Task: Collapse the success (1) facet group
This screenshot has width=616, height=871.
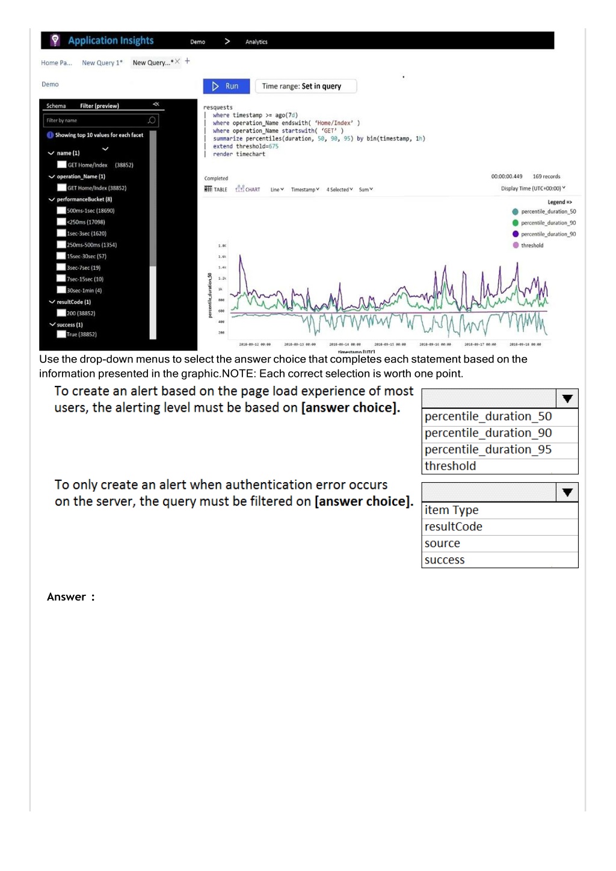Action: 51,324
